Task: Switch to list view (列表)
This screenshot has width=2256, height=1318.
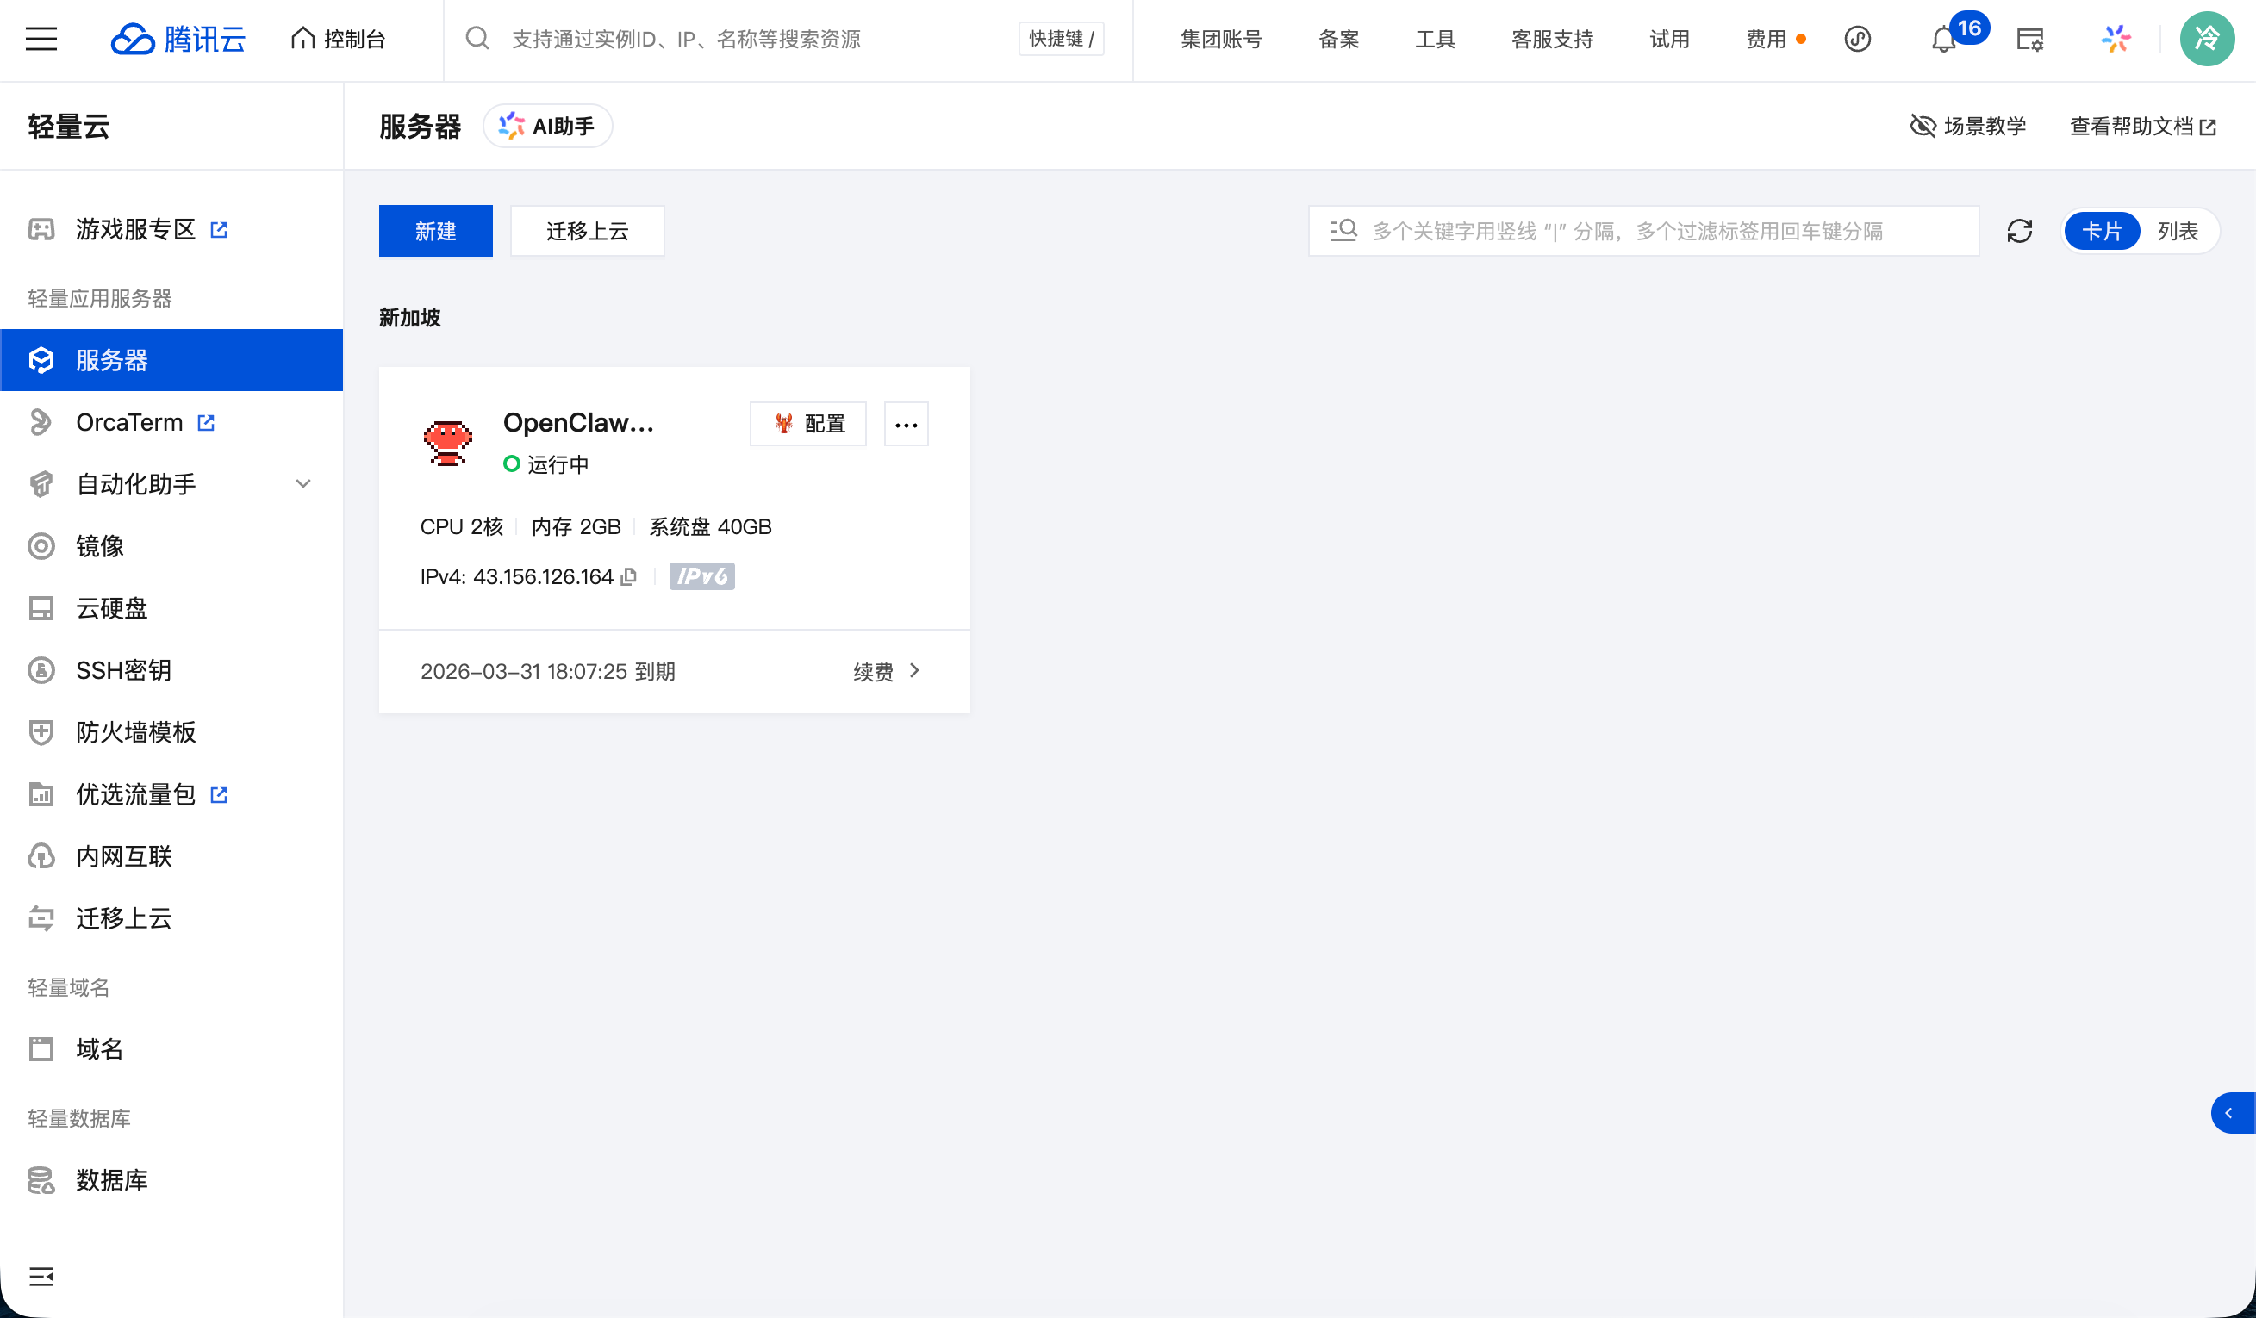Action: coord(2178,231)
